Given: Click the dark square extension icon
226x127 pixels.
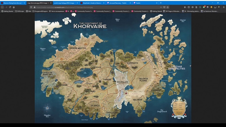Looking at the screenshot, I should (215, 7).
